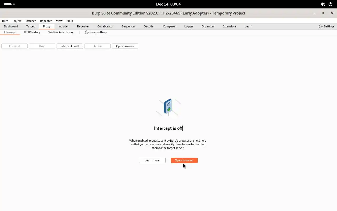This screenshot has height=211, width=337.
Task: Click the Action button
Action: 97,46
